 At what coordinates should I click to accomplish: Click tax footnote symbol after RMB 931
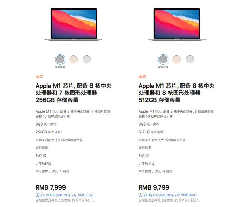point(92,199)
